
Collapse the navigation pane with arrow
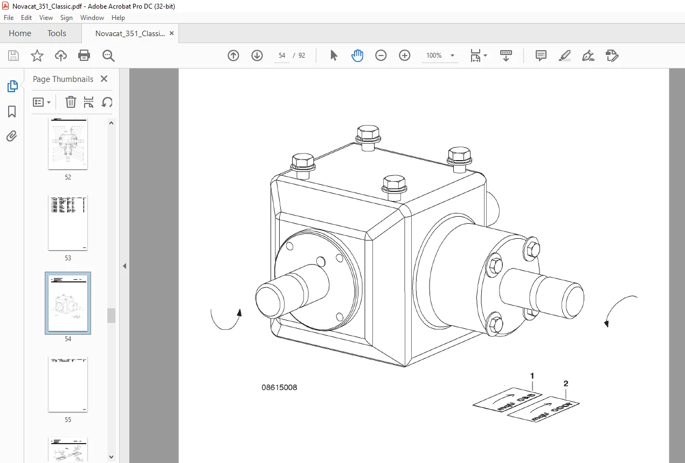coord(124,266)
